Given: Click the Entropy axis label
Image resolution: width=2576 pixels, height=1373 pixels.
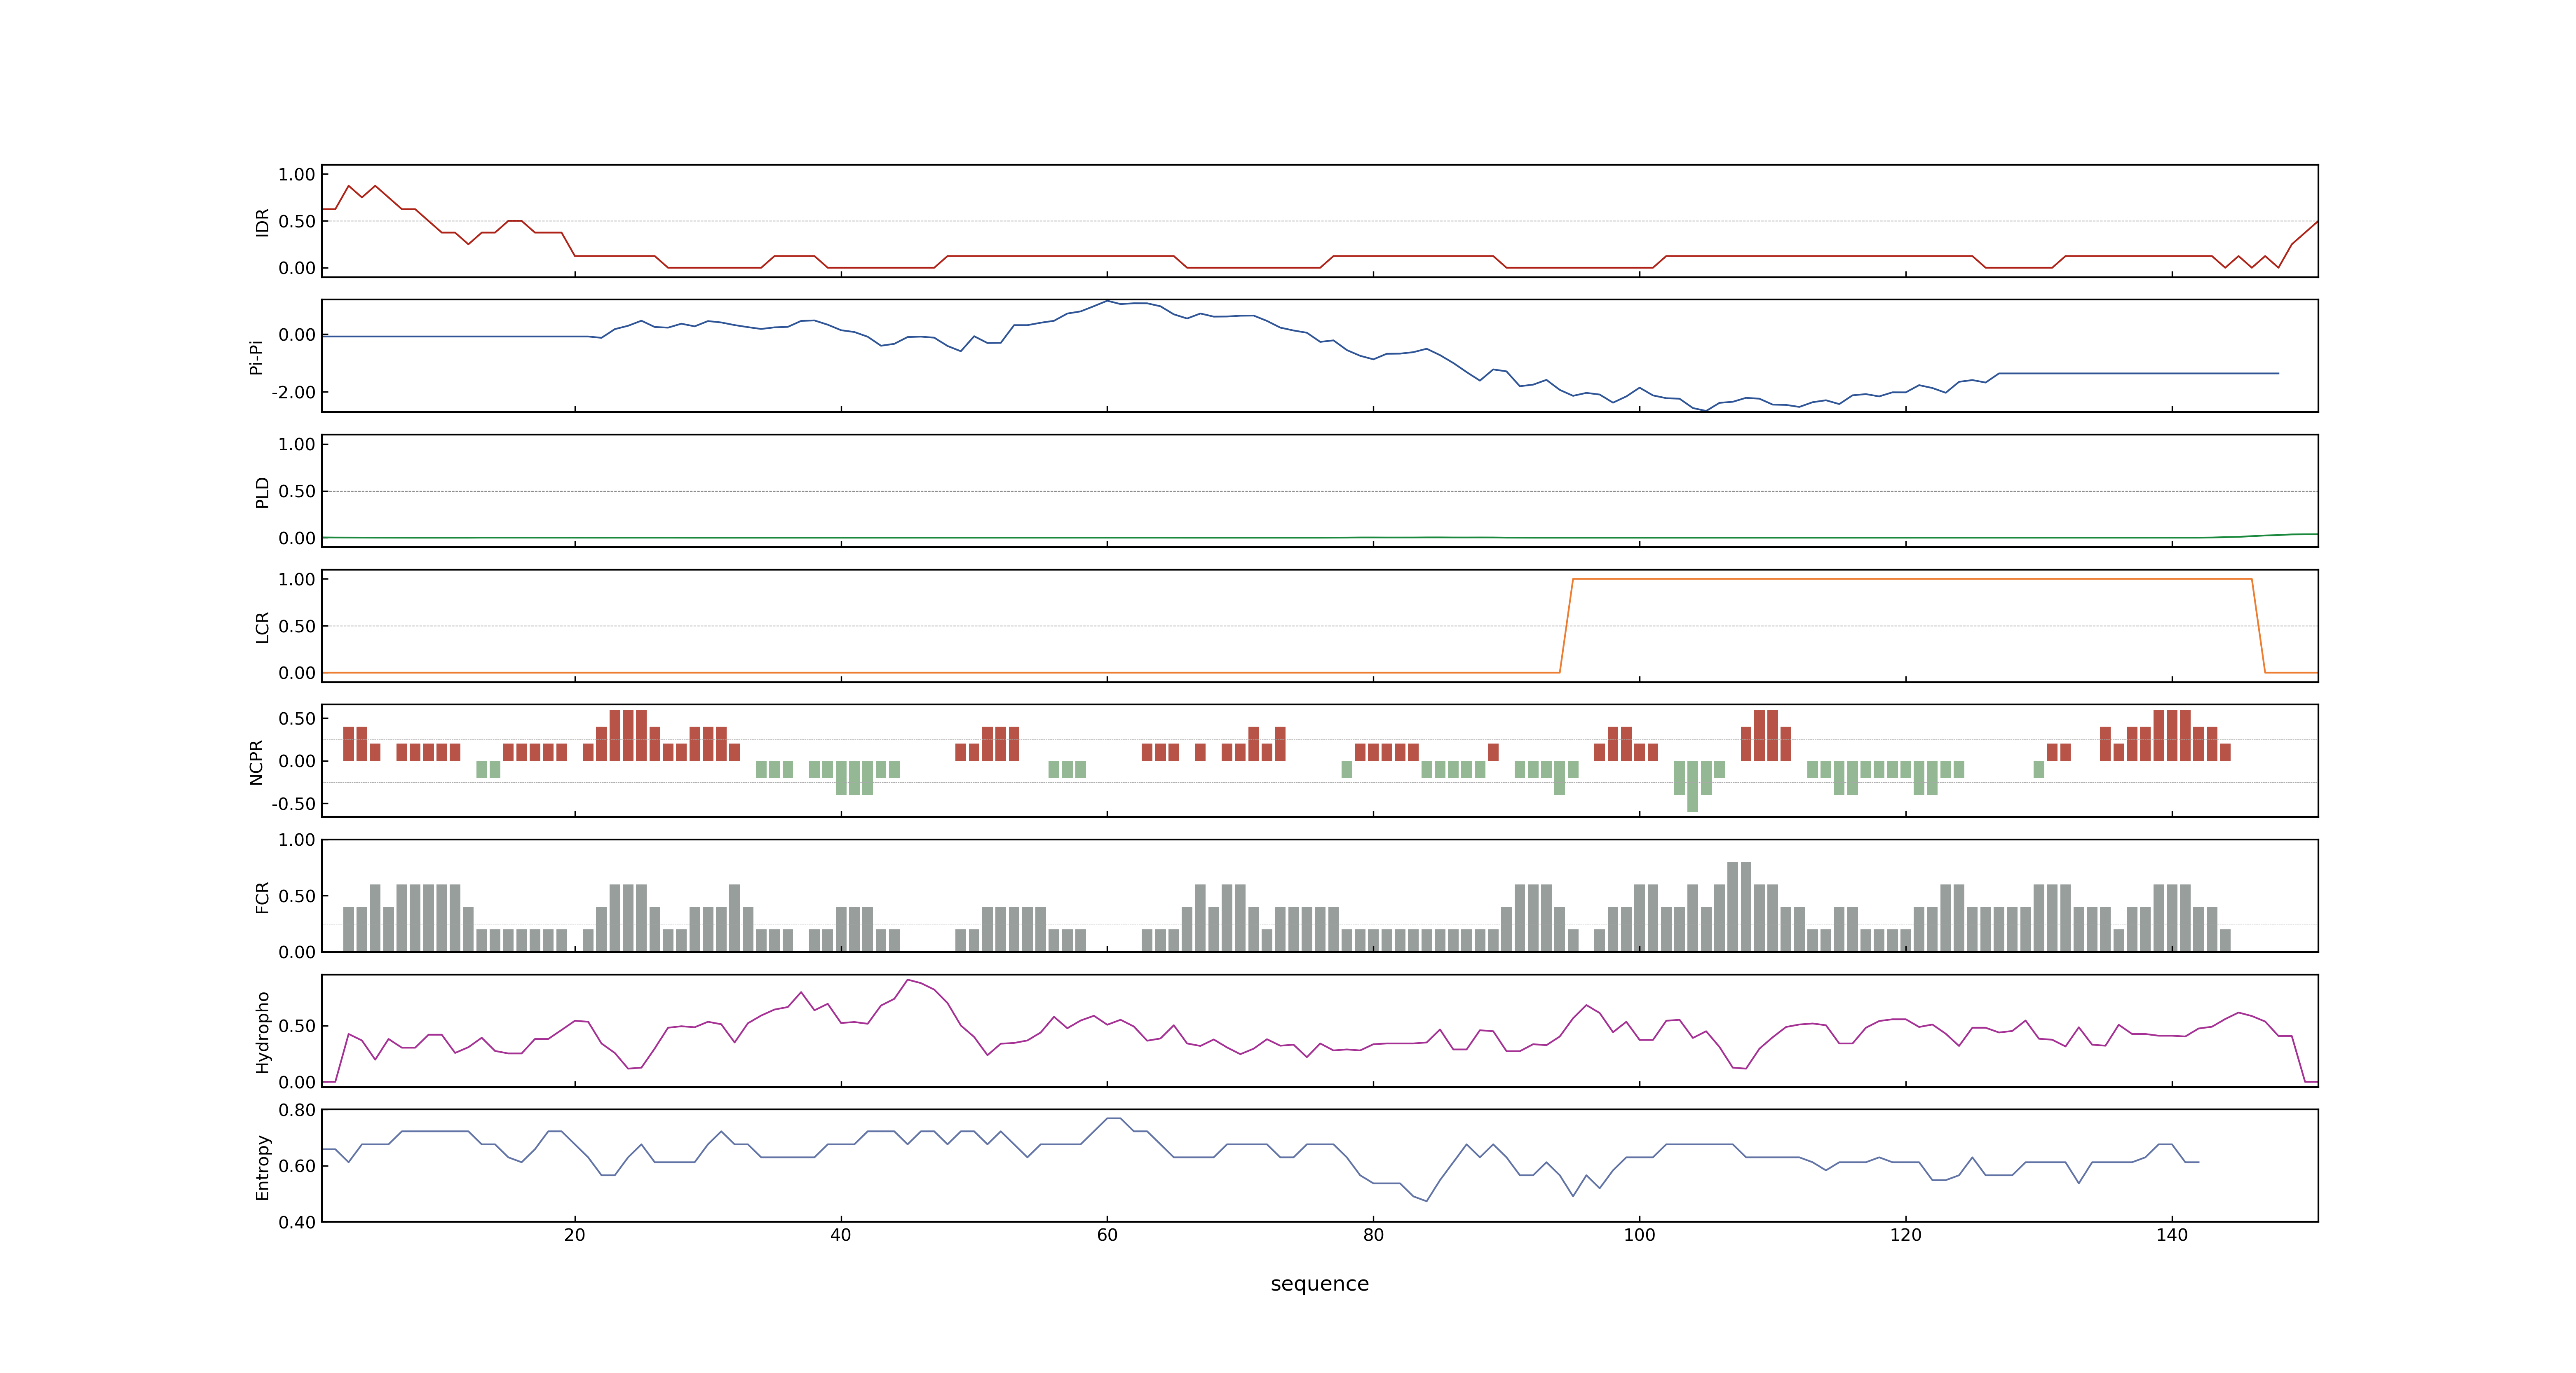Looking at the screenshot, I should pyautogui.click(x=262, y=1166).
